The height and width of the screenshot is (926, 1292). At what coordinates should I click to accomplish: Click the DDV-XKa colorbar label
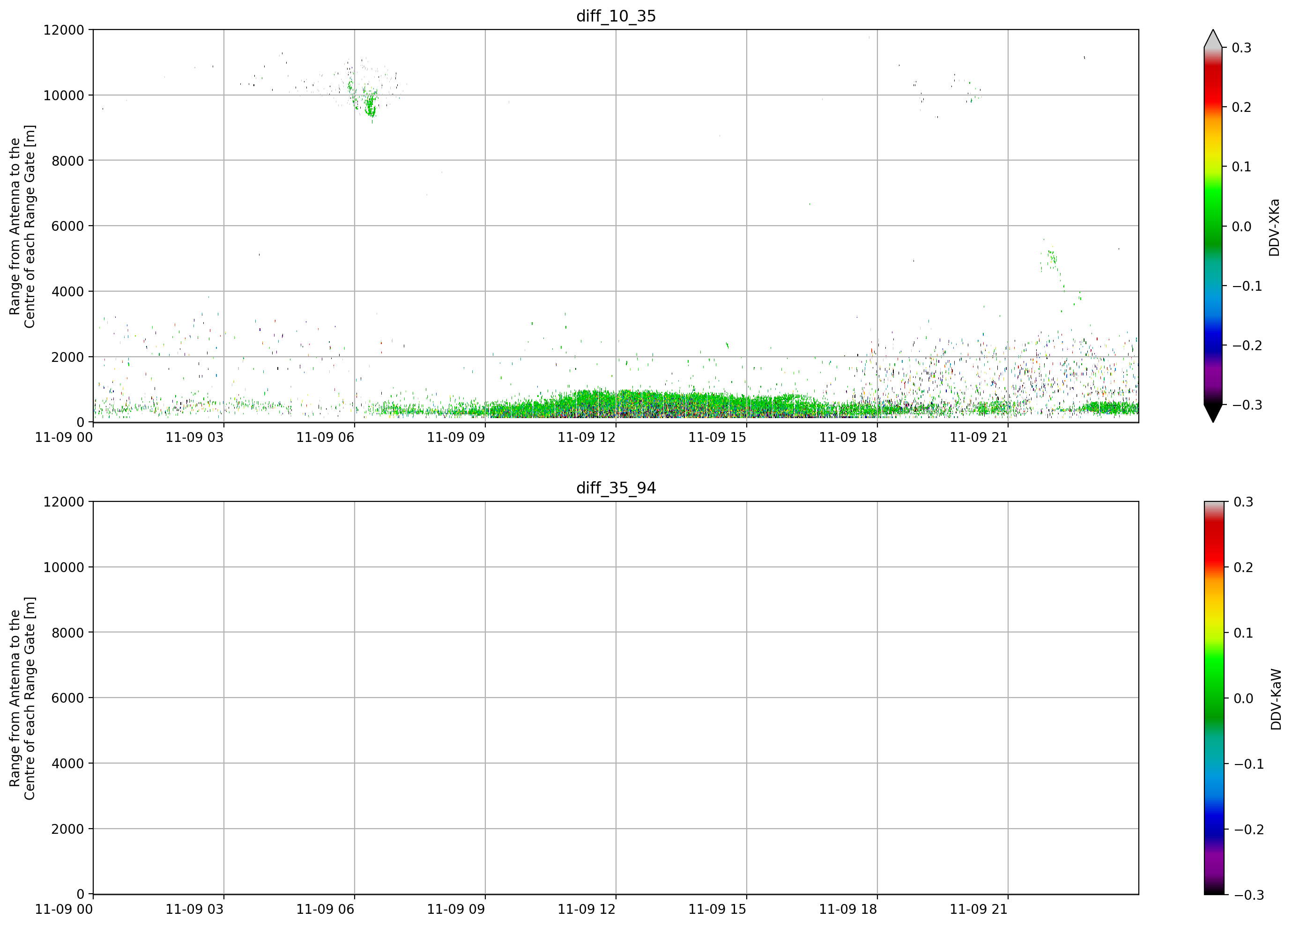tap(1274, 227)
